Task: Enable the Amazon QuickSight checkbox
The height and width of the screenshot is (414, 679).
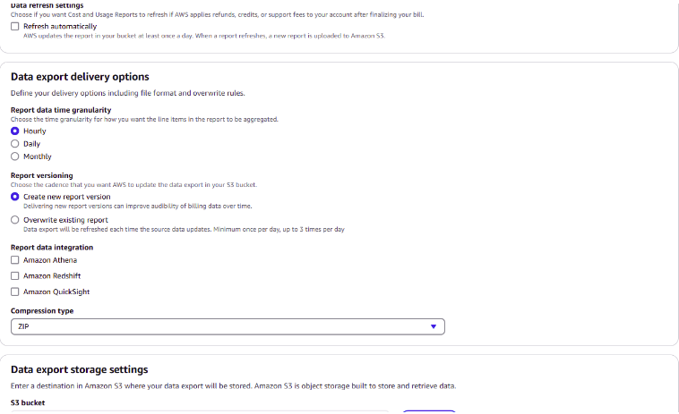Action: coord(14,291)
